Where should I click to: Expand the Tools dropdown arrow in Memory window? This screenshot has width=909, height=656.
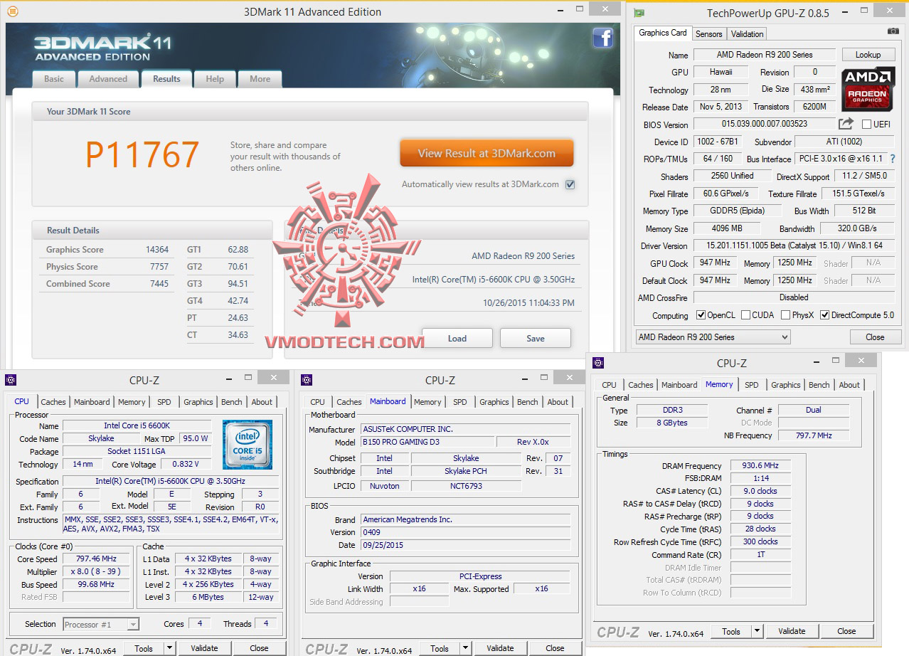(757, 631)
